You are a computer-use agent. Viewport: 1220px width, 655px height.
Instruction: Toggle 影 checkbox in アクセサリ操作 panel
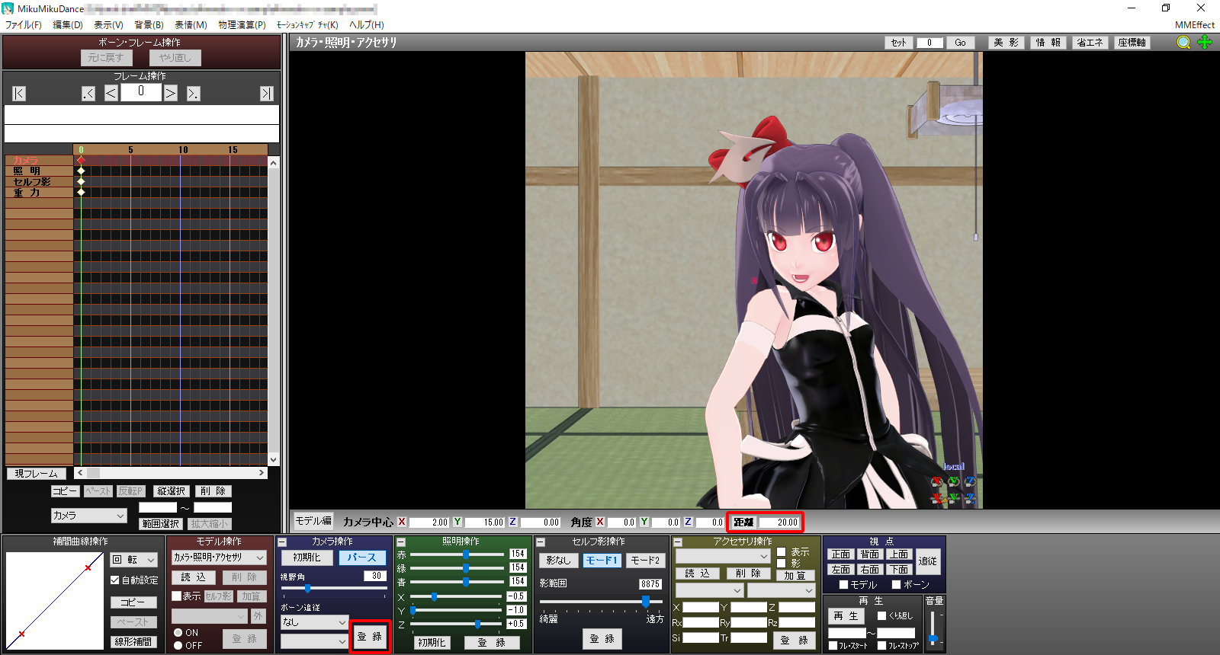[781, 564]
